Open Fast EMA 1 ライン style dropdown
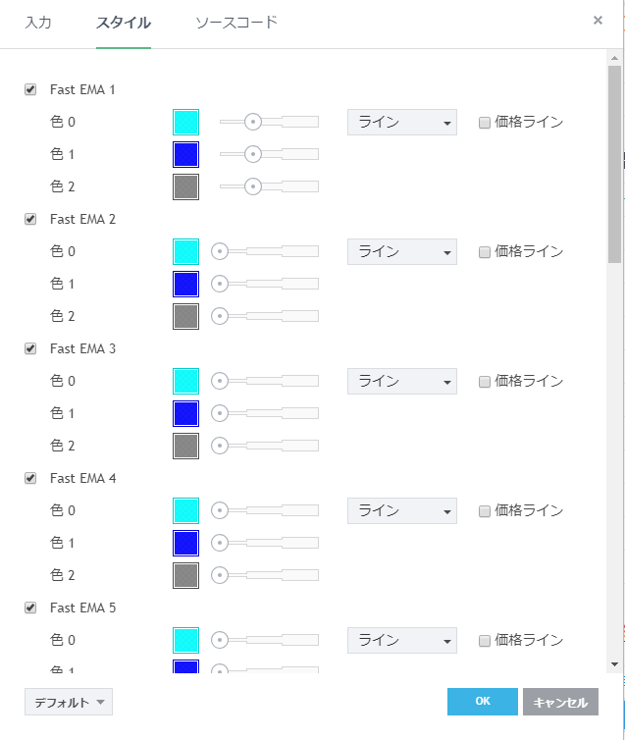The width and height of the screenshot is (625, 740). click(401, 122)
